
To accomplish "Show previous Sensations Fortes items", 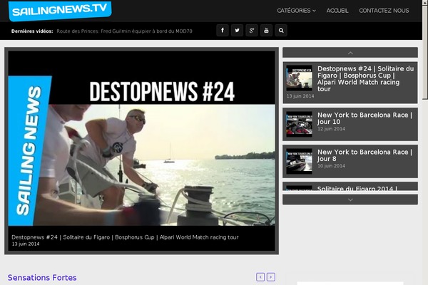I will [260, 277].
